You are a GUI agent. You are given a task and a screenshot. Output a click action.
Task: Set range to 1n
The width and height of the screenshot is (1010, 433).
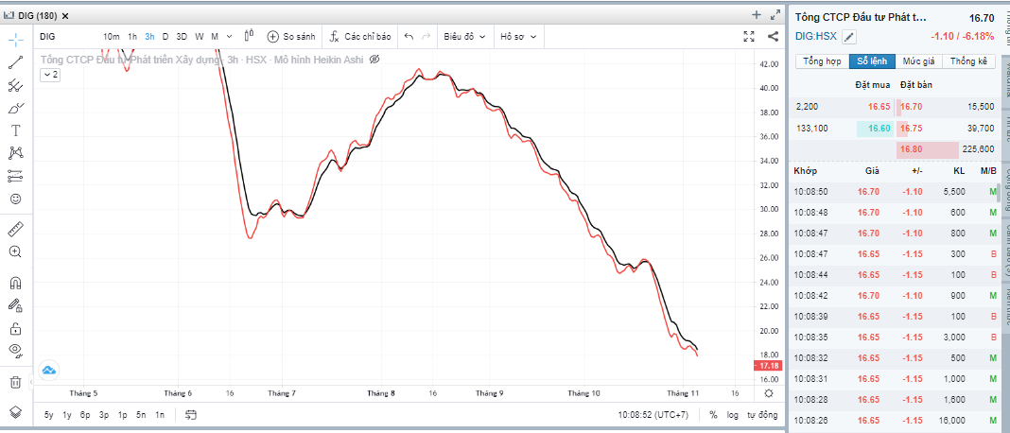pyautogui.click(x=160, y=415)
